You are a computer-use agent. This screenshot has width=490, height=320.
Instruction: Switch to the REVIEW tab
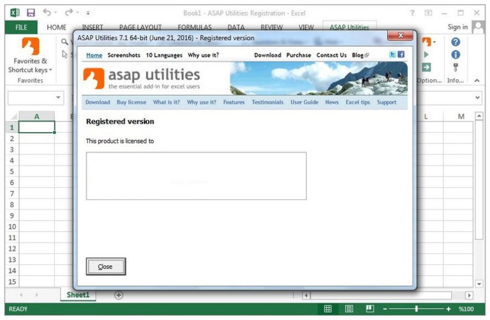click(272, 27)
